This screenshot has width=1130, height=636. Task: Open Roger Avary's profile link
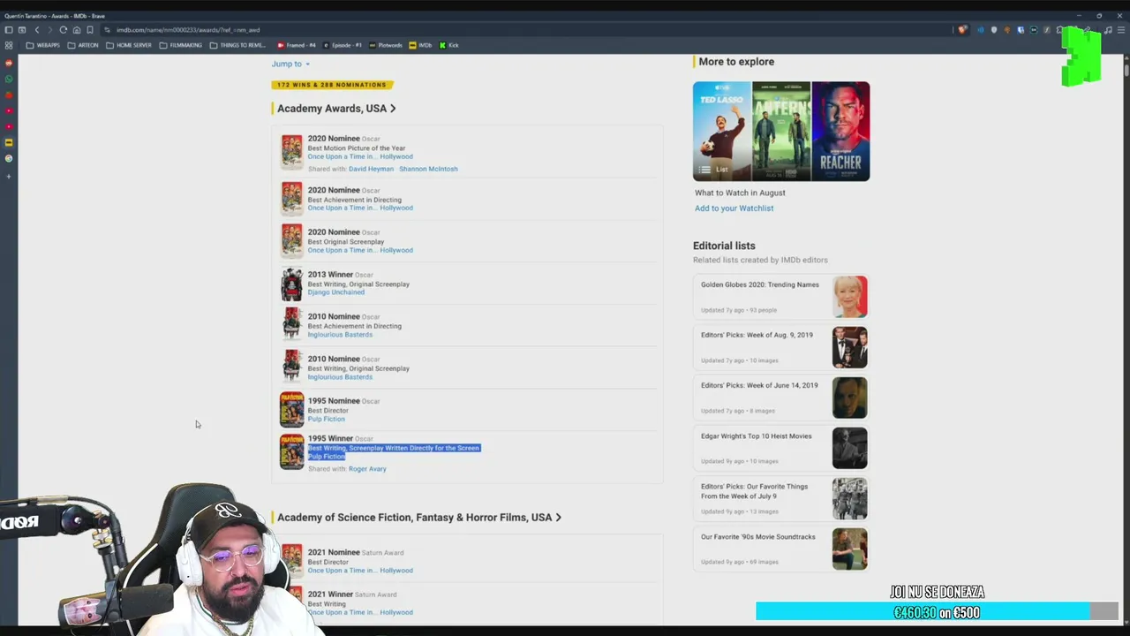point(367,469)
